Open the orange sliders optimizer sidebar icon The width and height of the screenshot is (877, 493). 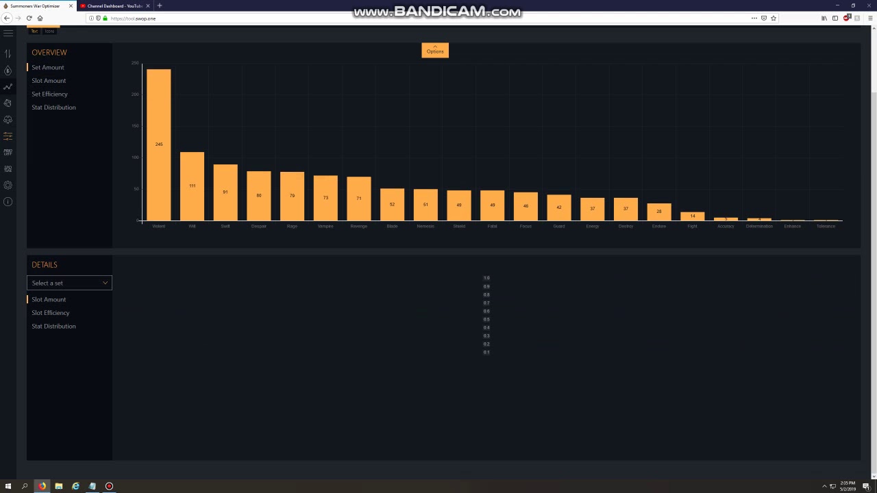click(8, 136)
